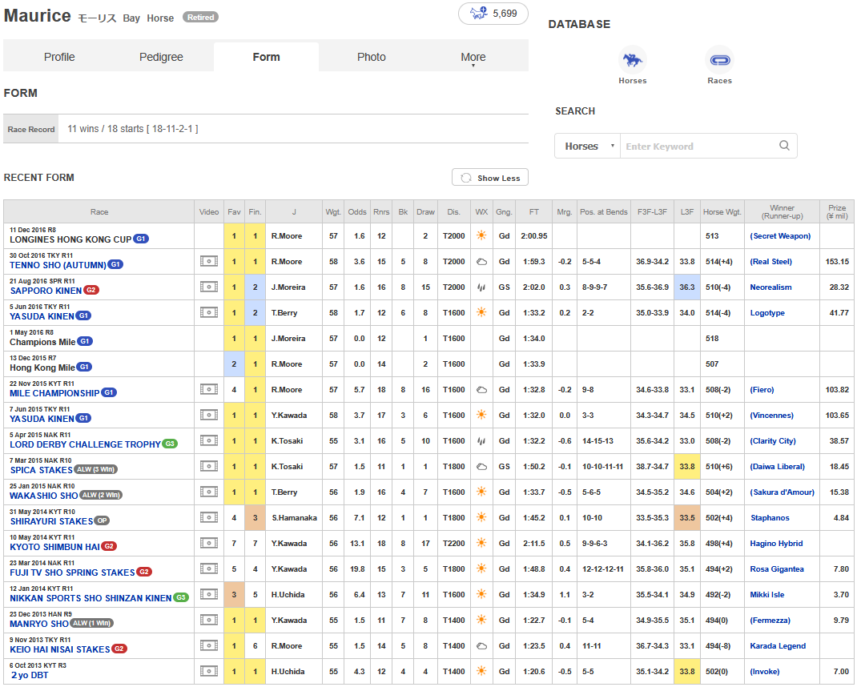The height and width of the screenshot is (691, 861).
Task: Open KYOTO SHIMBUN HAI race link
Action: 55,547
